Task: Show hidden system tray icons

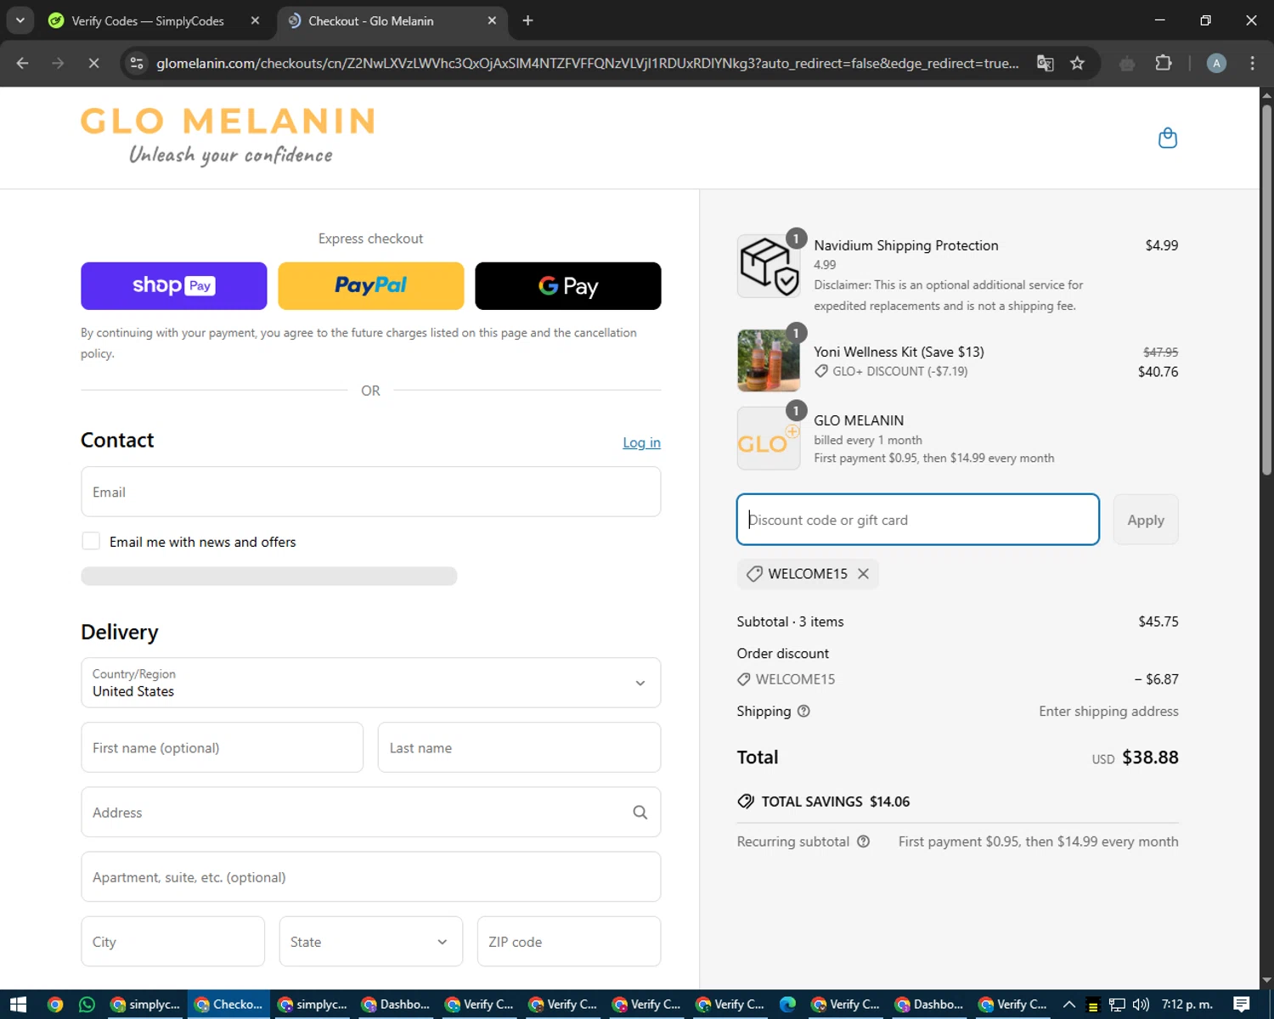Action: point(1069,1005)
